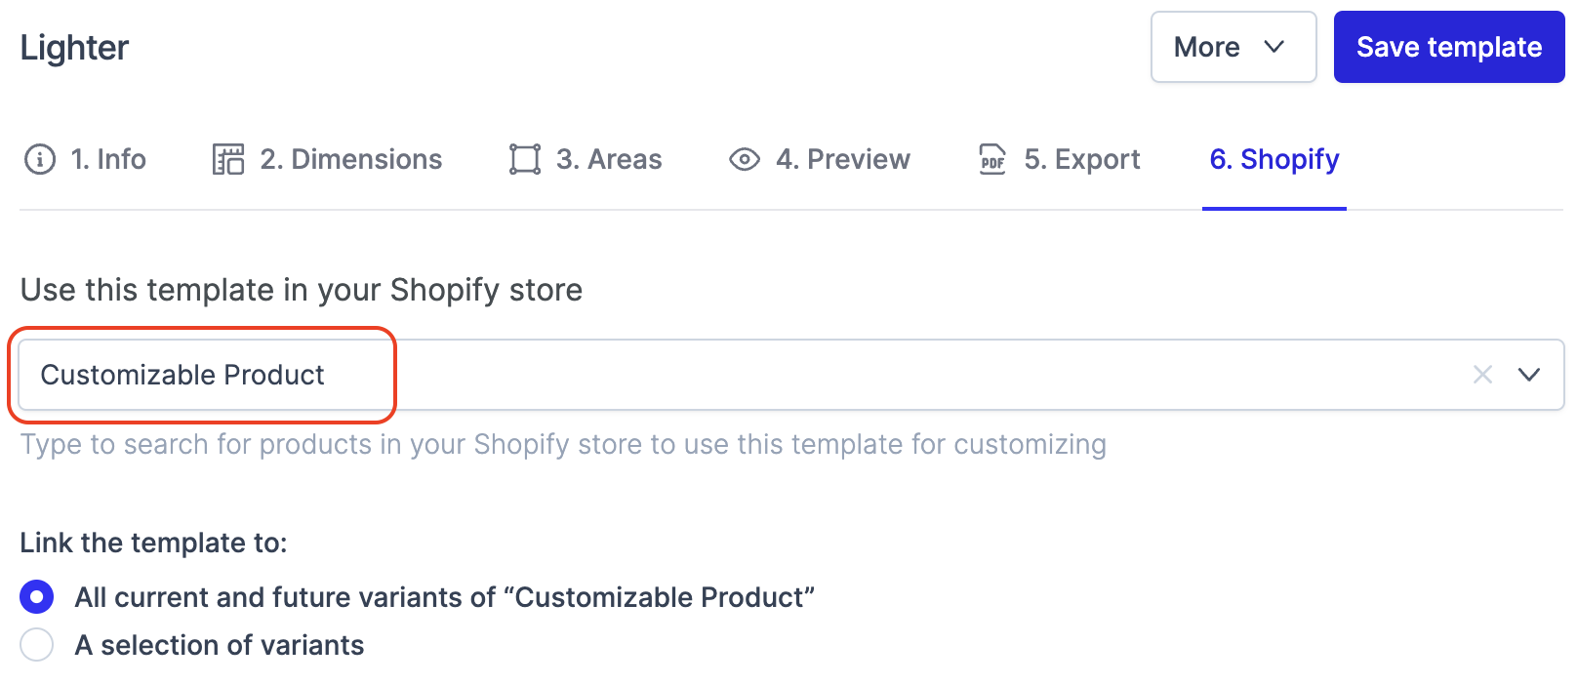Viewport: 1577px width, 685px height.
Task: Click the More button
Action: pyautogui.click(x=1233, y=46)
